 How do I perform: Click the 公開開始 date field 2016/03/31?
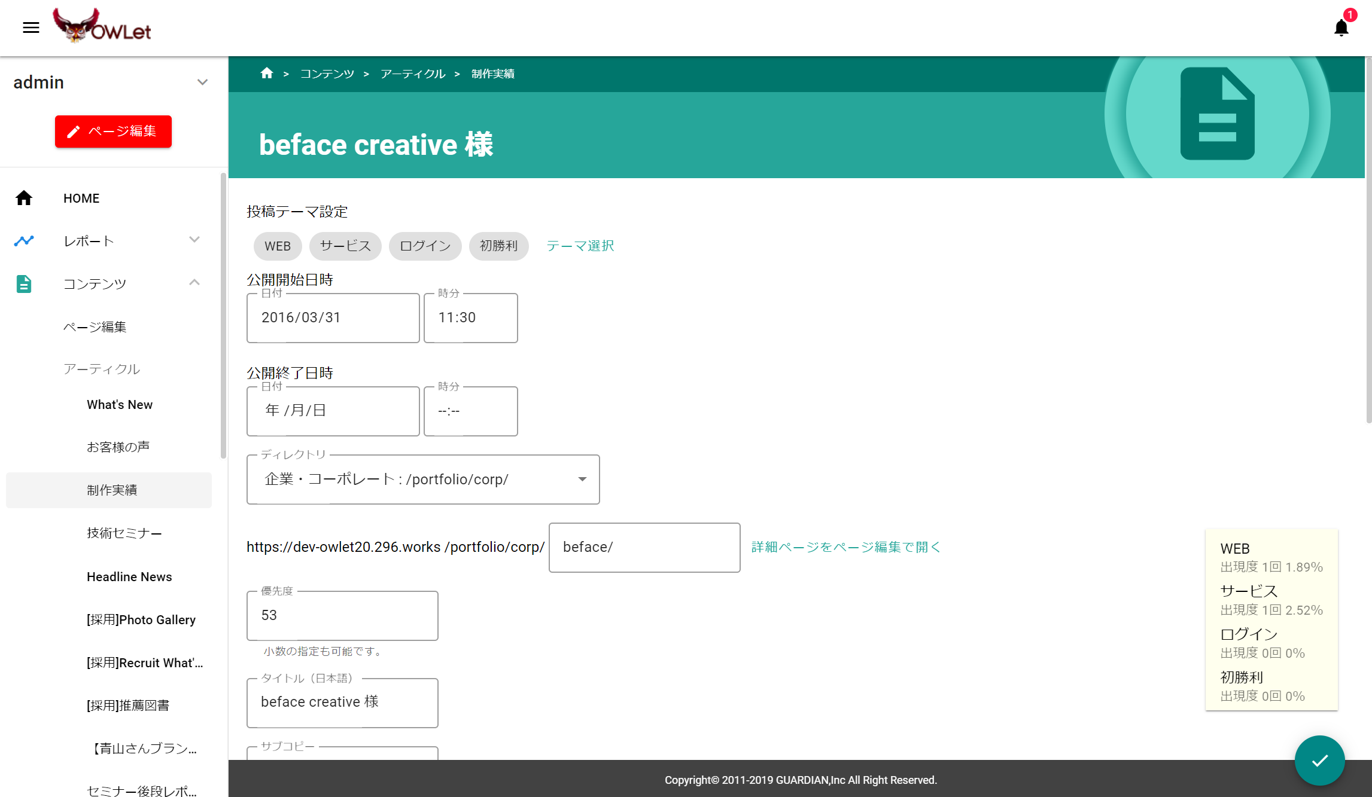[333, 317]
